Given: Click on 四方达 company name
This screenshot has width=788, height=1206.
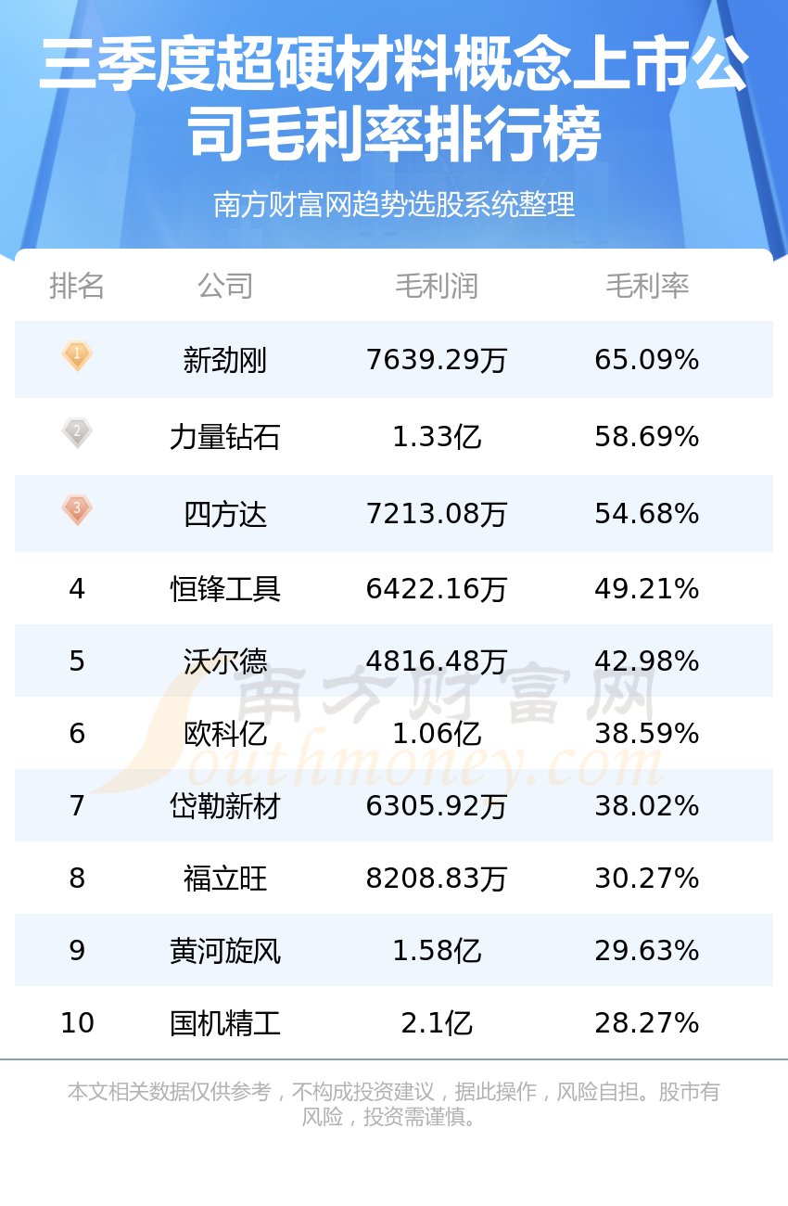Looking at the screenshot, I should coord(225,514).
